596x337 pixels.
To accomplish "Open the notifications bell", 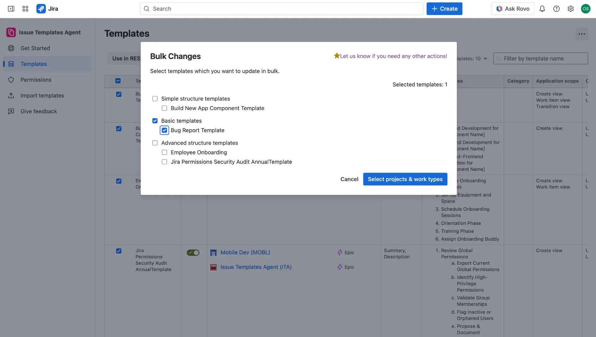I will tap(542, 9).
